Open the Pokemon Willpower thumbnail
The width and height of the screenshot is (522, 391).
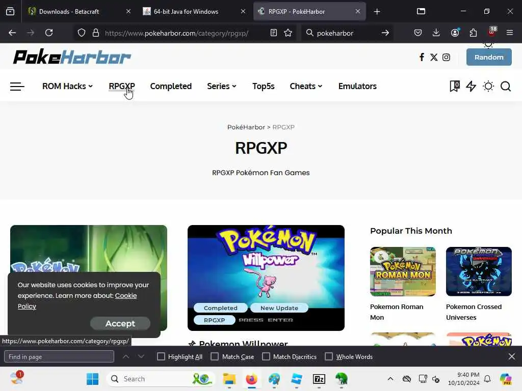[266, 277]
